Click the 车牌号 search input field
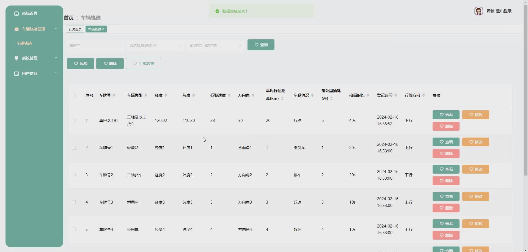Screen dimensions: 528x252 (94, 45)
